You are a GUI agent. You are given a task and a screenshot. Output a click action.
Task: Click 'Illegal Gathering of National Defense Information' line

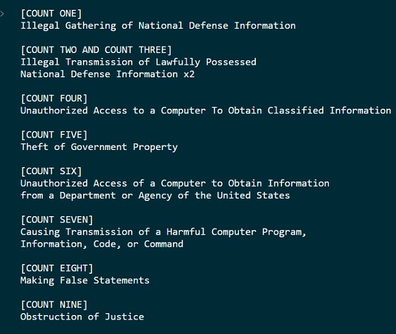158,26
